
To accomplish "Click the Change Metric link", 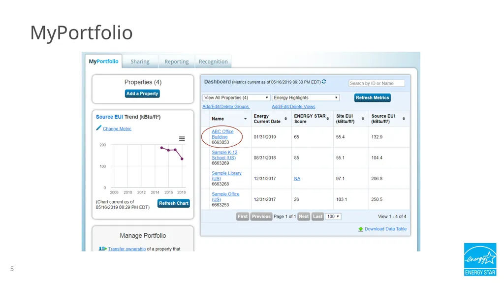I will 117,128.
